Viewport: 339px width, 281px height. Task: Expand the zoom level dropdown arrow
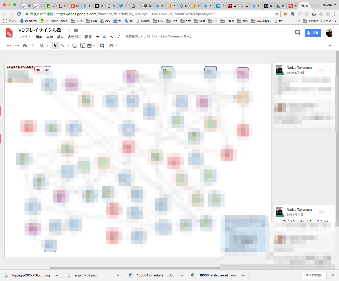click(47, 46)
